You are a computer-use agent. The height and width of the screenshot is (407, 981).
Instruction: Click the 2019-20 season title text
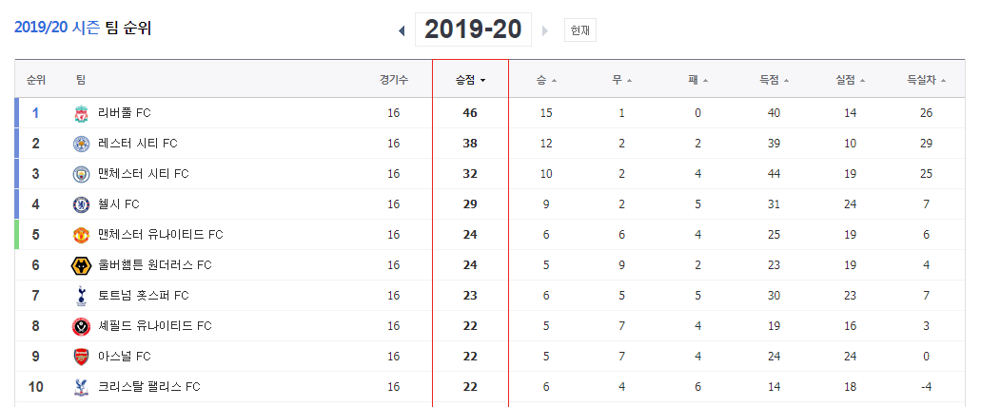[473, 29]
